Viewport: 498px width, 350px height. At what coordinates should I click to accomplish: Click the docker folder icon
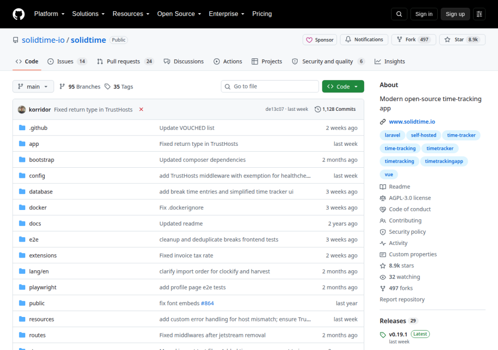click(22, 208)
